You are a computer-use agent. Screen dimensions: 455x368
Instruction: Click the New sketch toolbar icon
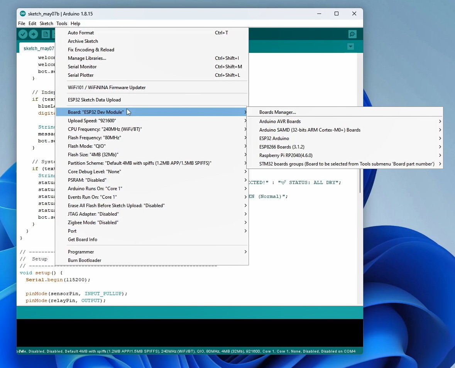[46, 34]
